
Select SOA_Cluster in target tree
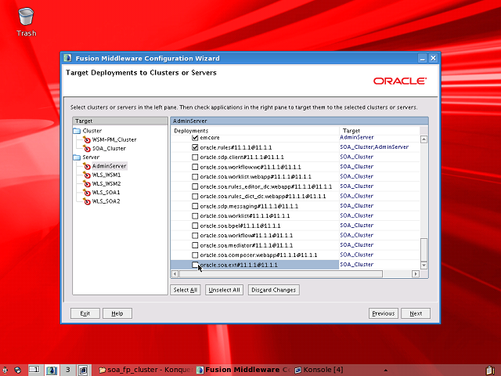coord(109,149)
